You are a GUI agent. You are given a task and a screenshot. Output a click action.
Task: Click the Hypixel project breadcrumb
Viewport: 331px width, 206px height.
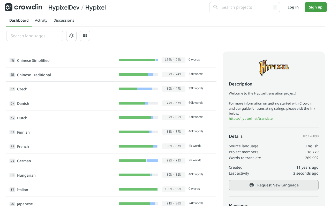tap(95, 7)
